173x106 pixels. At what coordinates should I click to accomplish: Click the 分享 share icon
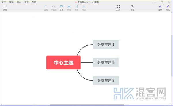pos(132,8)
